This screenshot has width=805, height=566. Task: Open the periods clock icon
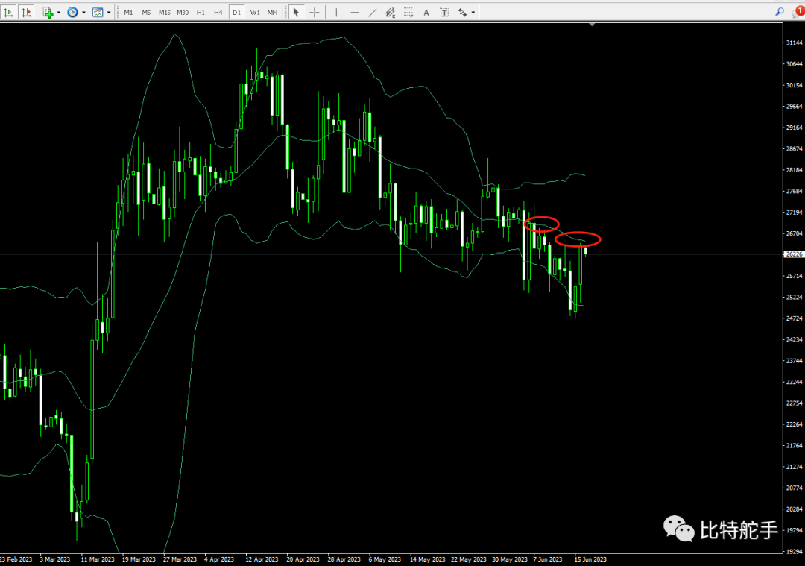coord(72,13)
